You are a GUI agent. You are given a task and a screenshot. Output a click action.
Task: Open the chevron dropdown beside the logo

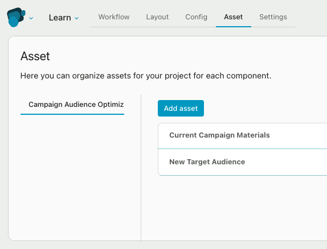pos(31,18)
